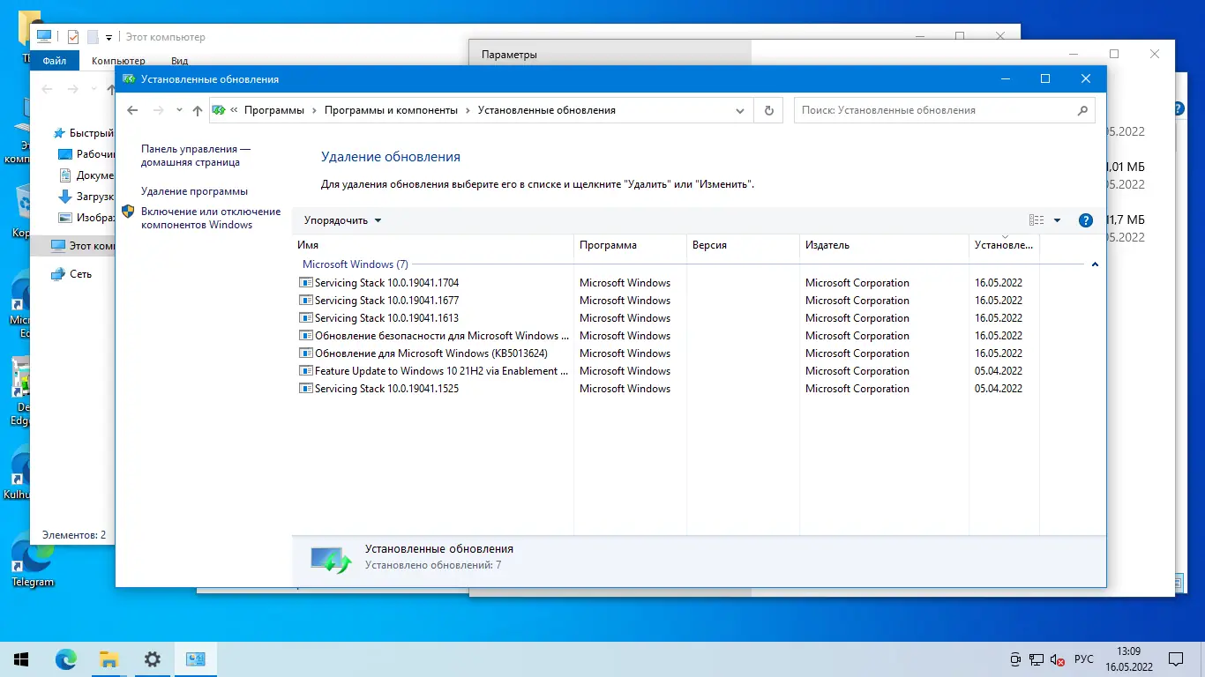The width and height of the screenshot is (1205, 677).
Task: Expand the address bar history dropdown
Action: 740,110
